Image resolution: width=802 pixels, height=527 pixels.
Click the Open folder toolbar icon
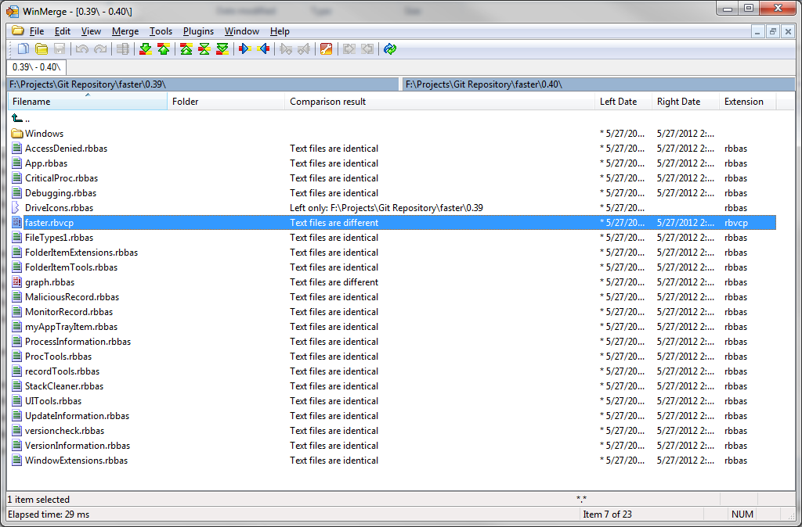click(42, 49)
